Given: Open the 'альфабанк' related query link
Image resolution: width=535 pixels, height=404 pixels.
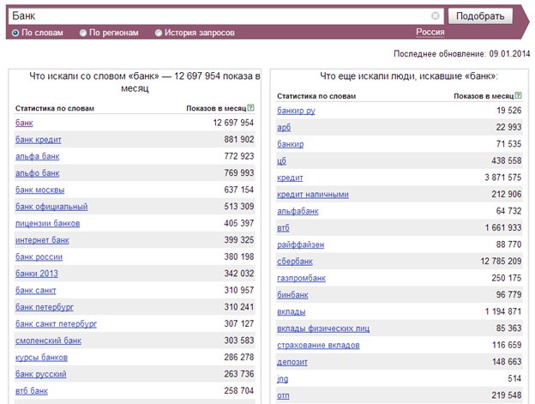Looking at the screenshot, I should pyautogui.click(x=298, y=211).
